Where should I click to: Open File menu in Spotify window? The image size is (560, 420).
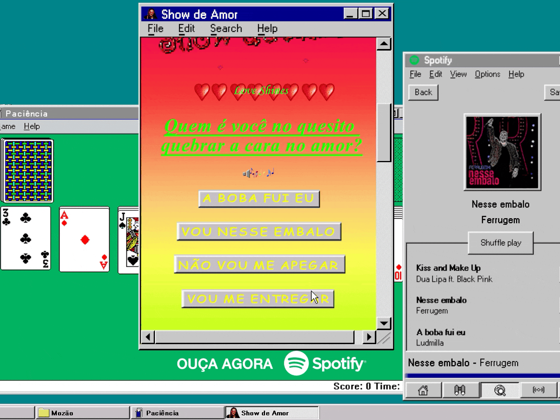pos(415,74)
